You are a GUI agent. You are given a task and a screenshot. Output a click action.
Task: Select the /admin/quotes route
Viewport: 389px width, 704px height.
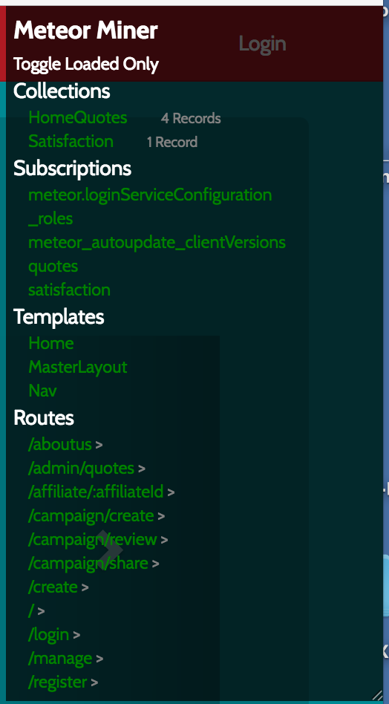[81, 469]
